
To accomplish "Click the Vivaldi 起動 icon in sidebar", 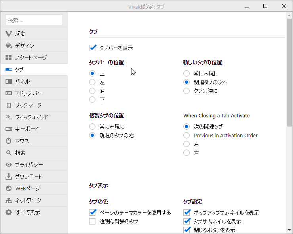I will [x=9, y=34].
